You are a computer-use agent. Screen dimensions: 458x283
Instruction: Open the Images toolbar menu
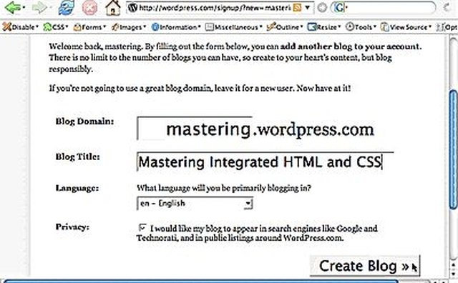(129, 27)
